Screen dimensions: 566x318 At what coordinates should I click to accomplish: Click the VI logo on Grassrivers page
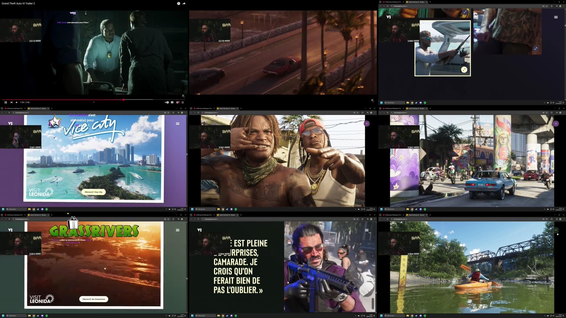click(10, 230)
